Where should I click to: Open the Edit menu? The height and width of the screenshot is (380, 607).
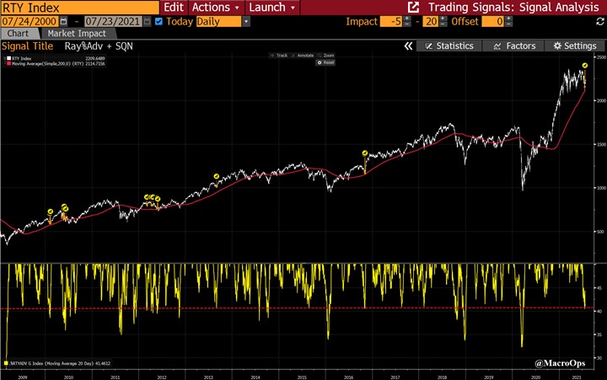click(174, 7)
